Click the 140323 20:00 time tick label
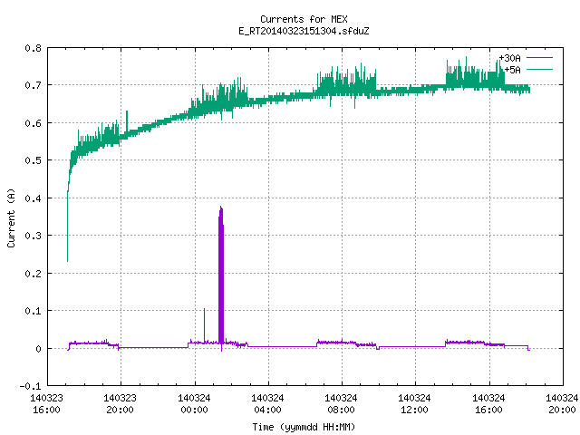 (x=121, y=404)
